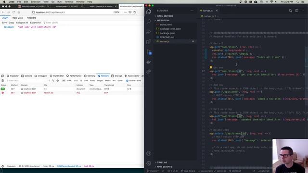Open the Storage tab in DevTools

click(x=116, y=76)
